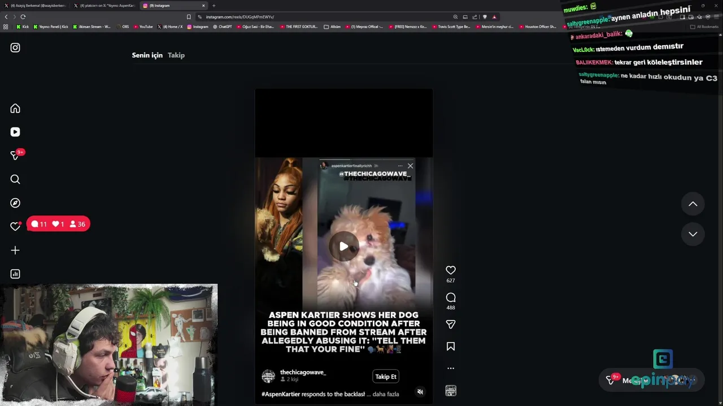
Task: Play the paused reel video
Action: coord(343,246)
